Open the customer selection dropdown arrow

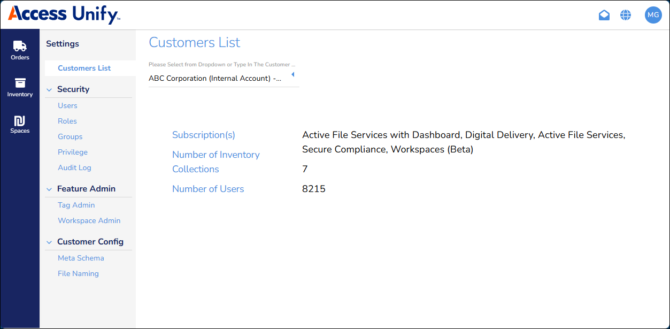coord(292,74)
